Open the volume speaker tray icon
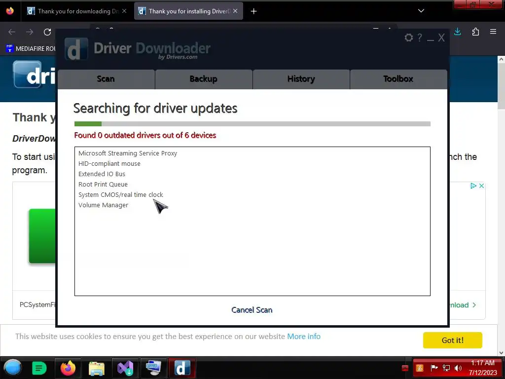The width and height of the screenshot is (505, 379). [458, 368]
